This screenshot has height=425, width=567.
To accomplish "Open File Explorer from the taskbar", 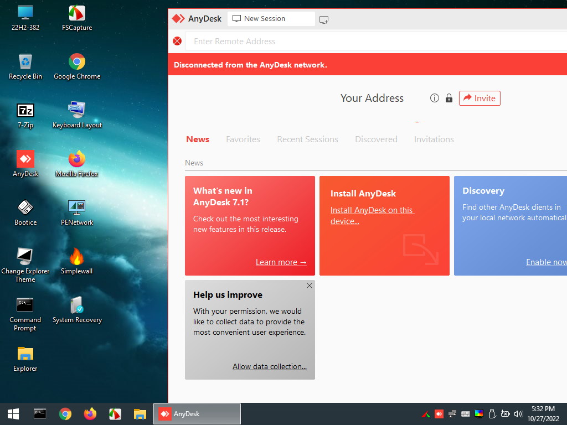I will pos(140,414).
